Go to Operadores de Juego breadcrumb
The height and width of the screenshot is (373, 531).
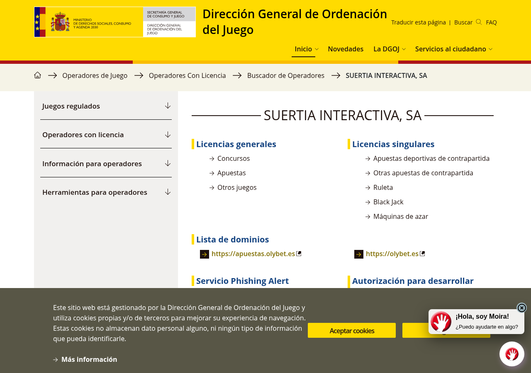pos(95,75)
